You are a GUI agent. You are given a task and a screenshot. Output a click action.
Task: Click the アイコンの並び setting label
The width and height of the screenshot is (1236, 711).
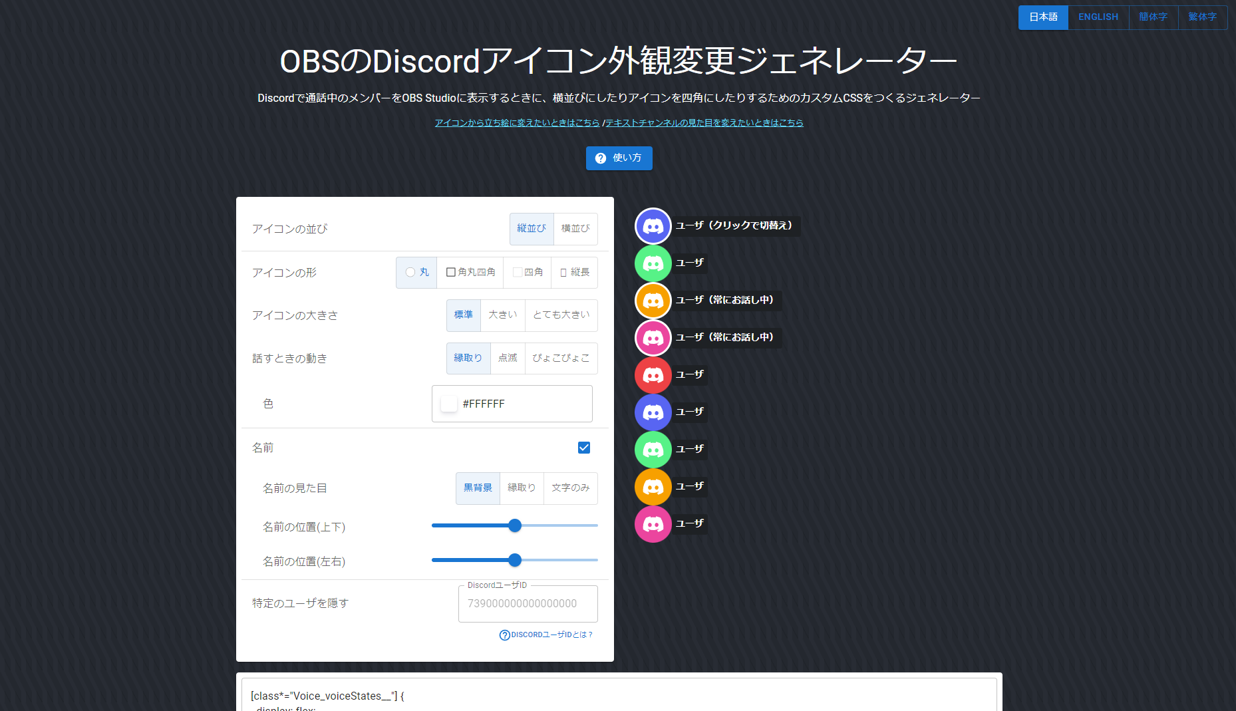point(290,229)
